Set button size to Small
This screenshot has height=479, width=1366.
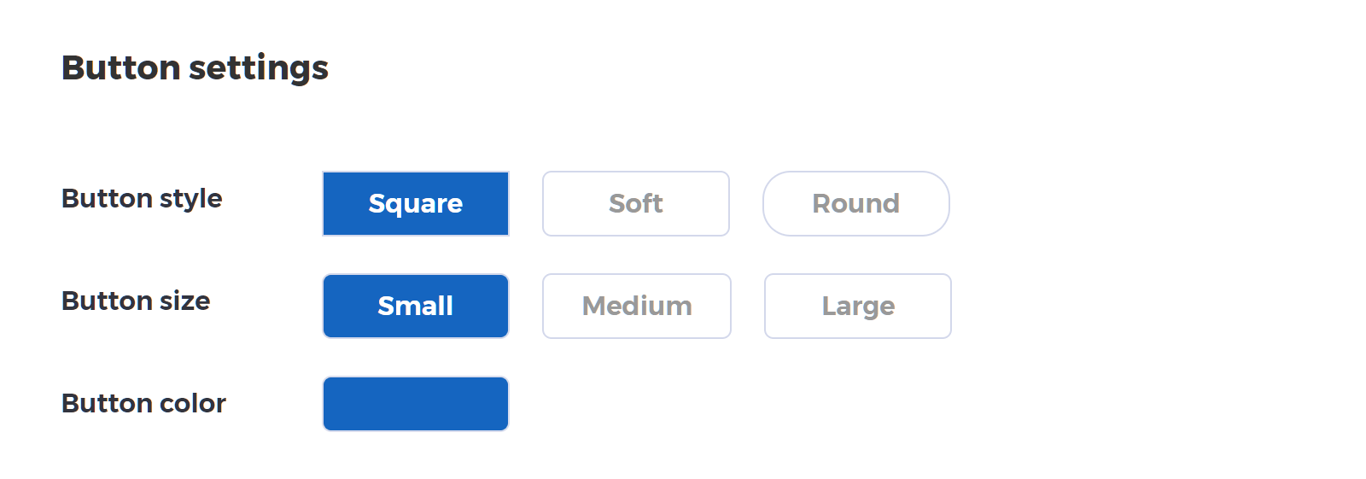(x=416, y=306)
